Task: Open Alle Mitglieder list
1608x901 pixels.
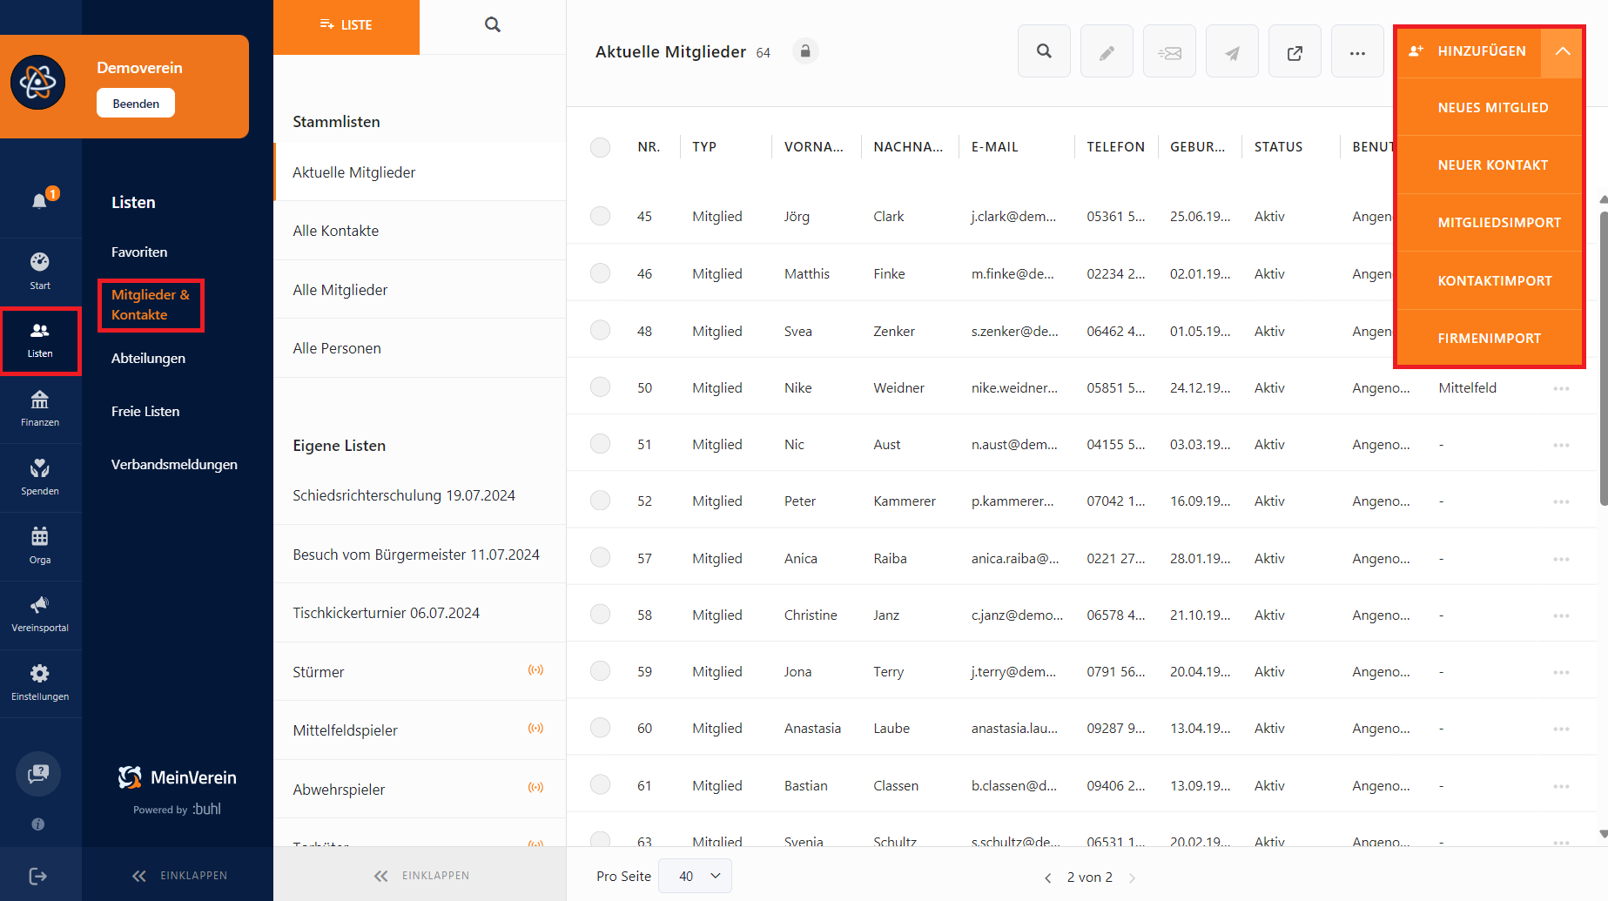Action: [420, 290]
